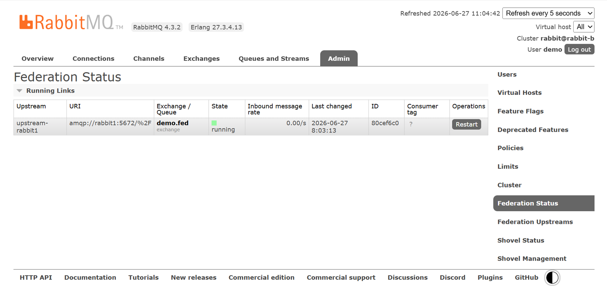
Task: Open the demo.fed exchange link
Action: pos(173,123)
